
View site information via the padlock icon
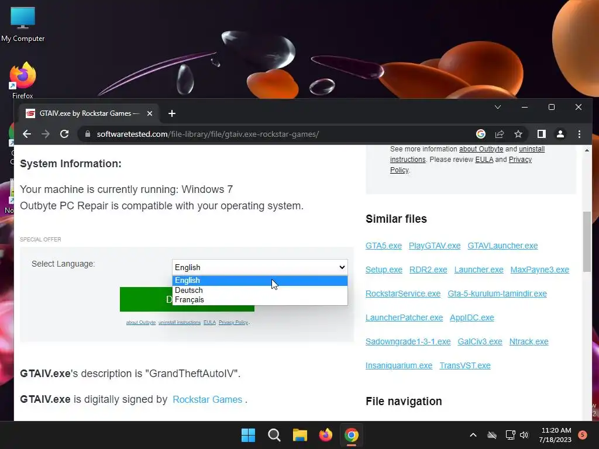(x=88, y=134)
